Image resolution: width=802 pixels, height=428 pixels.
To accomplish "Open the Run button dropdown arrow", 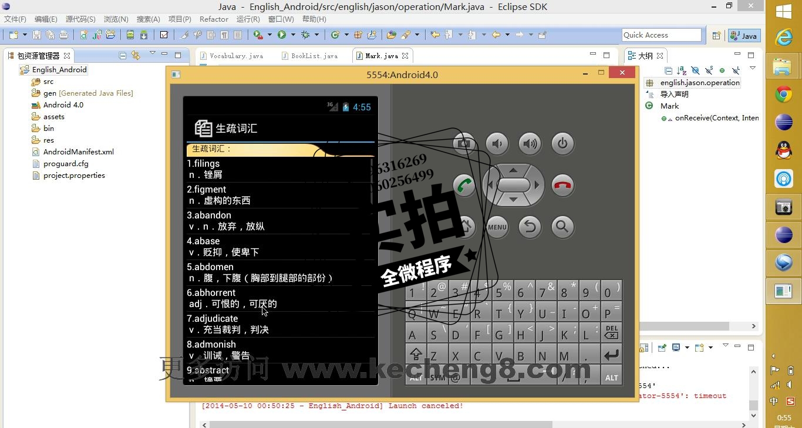I will 293,35.
